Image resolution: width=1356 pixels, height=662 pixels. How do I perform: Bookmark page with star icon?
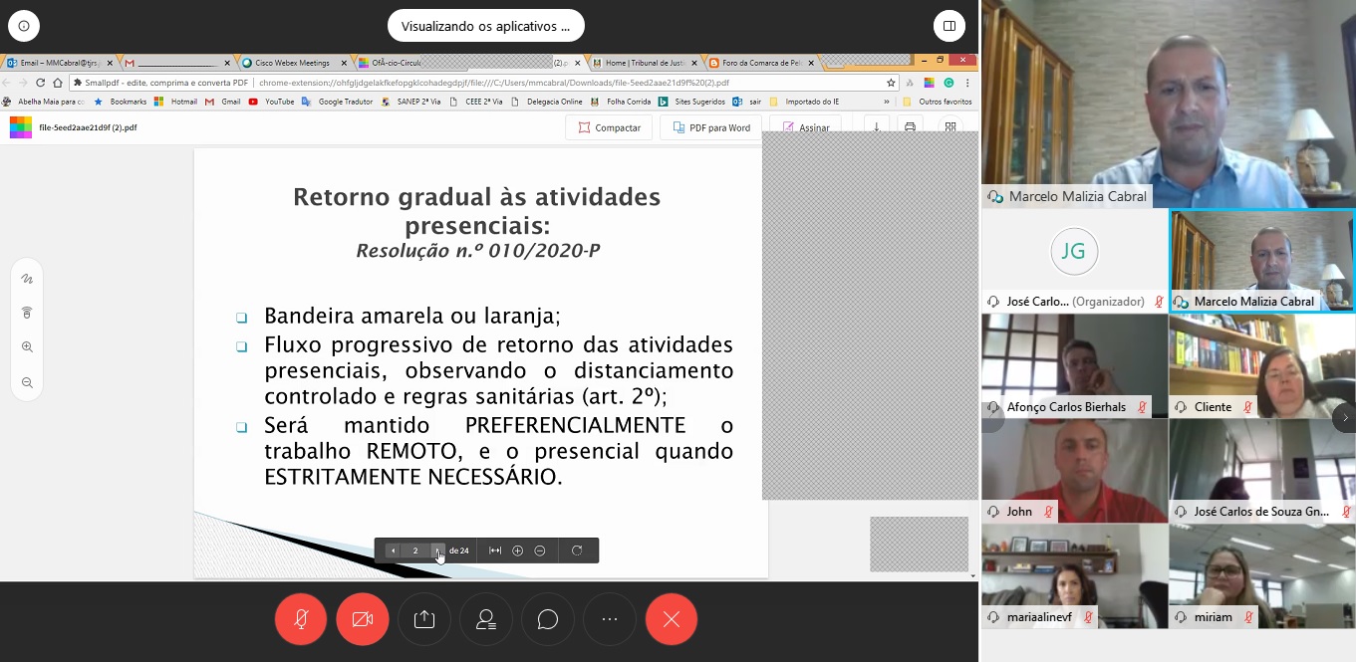tap(891, 83)
